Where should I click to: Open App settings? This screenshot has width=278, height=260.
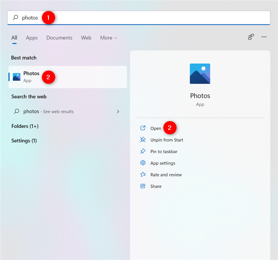click(163, 163)
